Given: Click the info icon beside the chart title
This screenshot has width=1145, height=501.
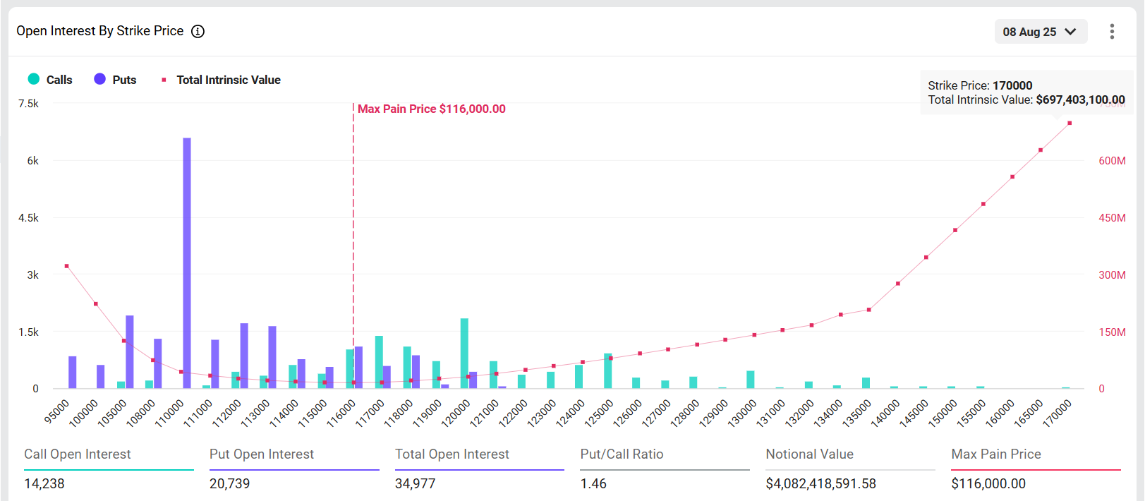Looking at the screenshot, I should pyautogui.click(x=198, y=31).
